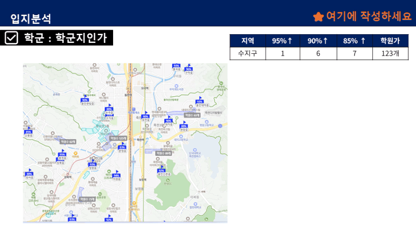Click the 손곡천 stream label
The height and width of the screenshot is (234, 416).
(x=56, y=94)
